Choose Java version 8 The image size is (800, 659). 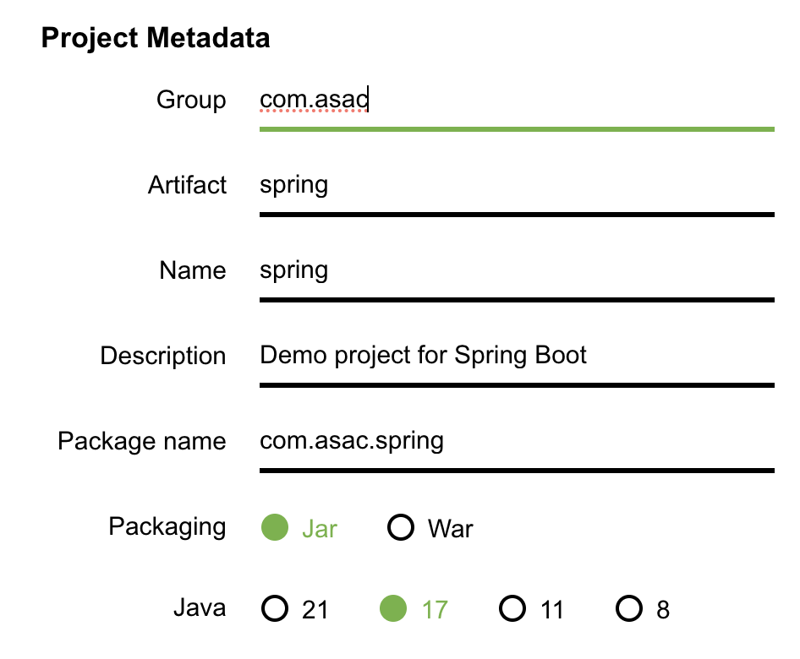pyautogui.click(x=629, y=608)
